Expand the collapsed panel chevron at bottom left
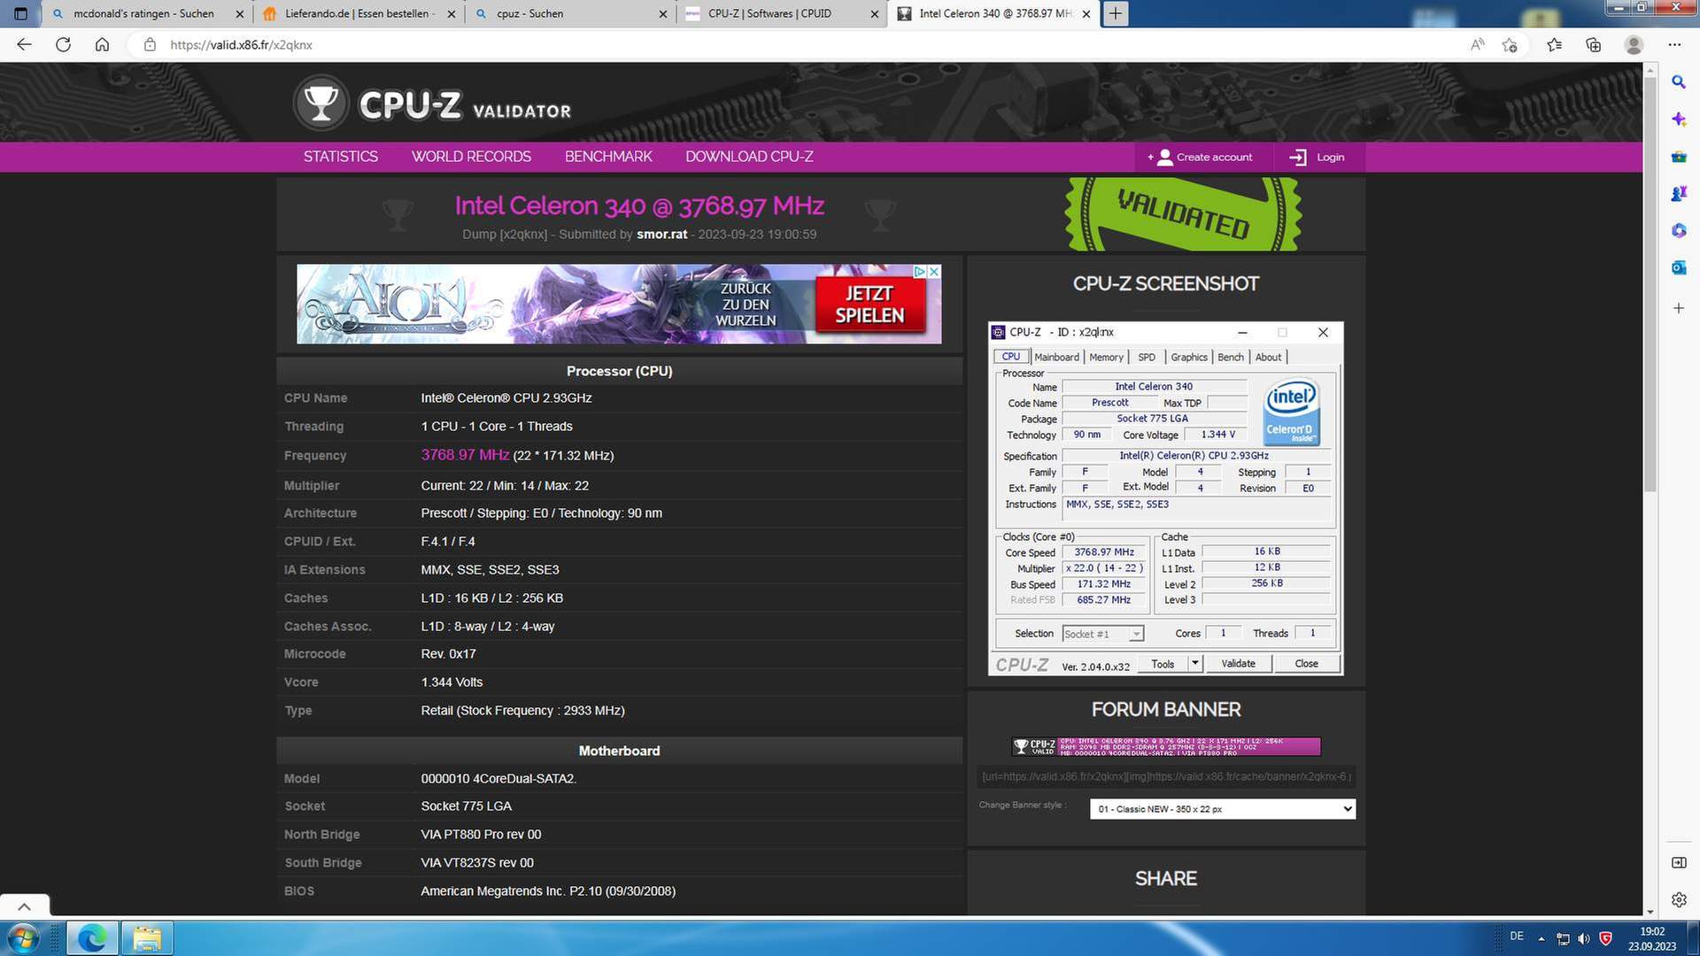 (x=24, y=906)
